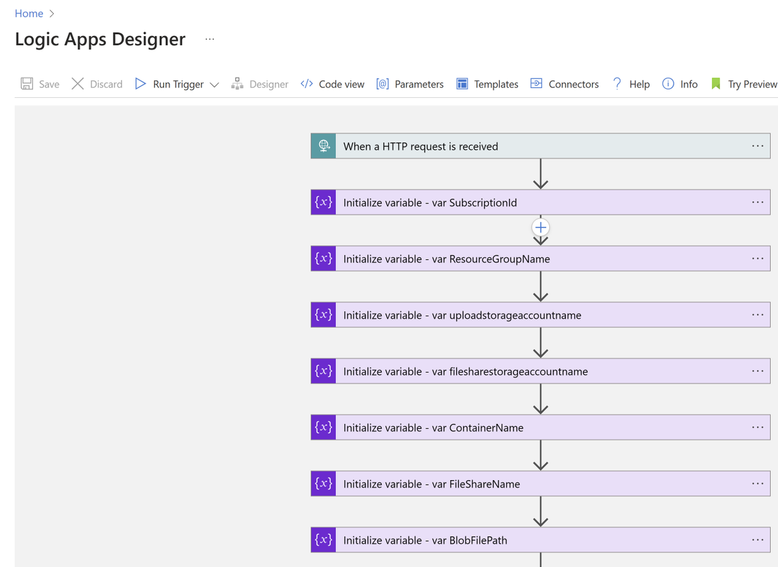The width and height of the screenshot is (778, 567).
Task: Switch to Designer view label
Action: pyautogui.click(x=269, y=84)
